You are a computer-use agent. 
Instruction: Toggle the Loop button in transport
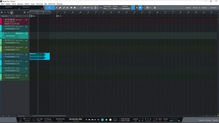pos(115,120)
